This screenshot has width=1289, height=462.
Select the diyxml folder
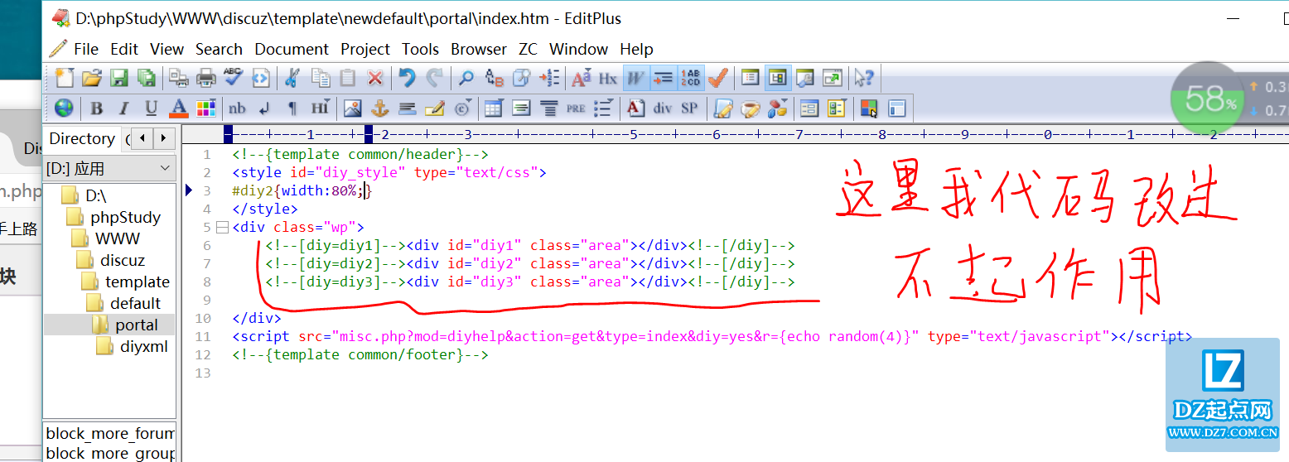coord(143,346)
